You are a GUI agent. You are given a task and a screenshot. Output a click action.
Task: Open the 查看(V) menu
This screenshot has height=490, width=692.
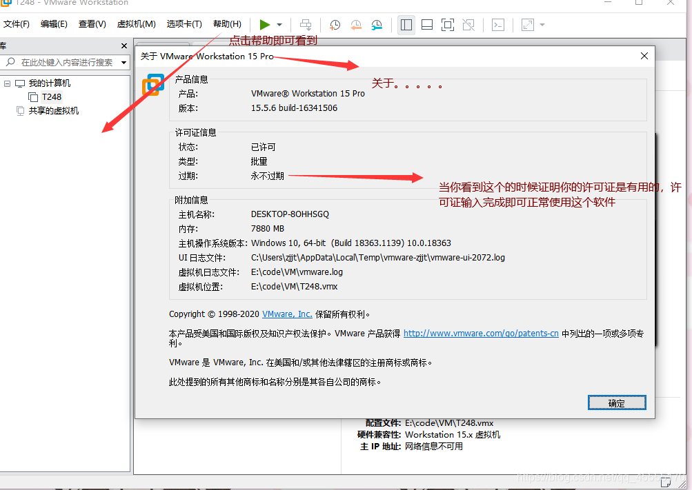[92, 24]
